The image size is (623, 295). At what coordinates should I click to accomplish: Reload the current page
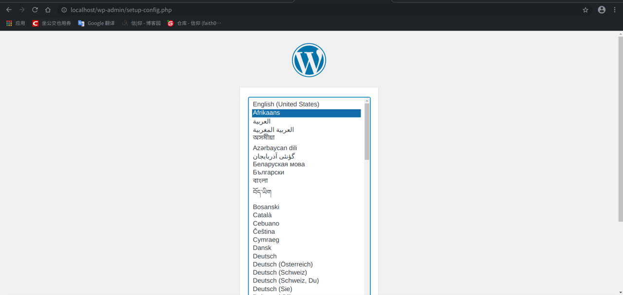click(35, 9)
